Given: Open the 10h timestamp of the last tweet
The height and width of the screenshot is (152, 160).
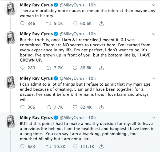Looking at the screenshot, I should [x=92, y=118].
